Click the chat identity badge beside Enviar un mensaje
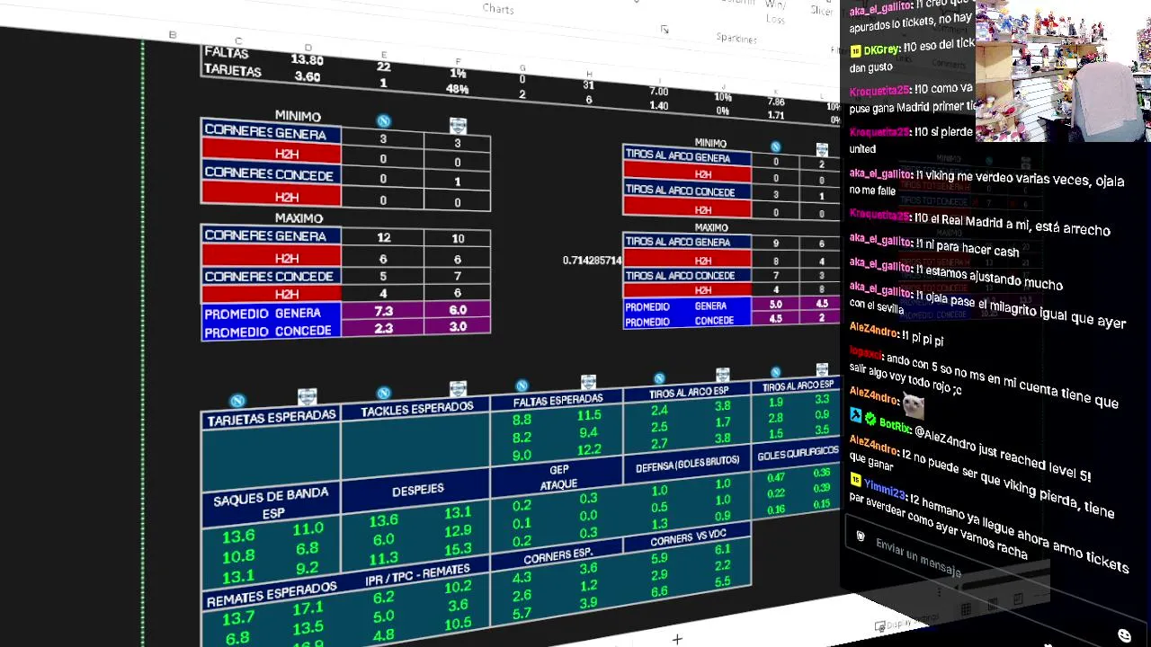This screenshot has width=1151, height=647. coord(861,536)
